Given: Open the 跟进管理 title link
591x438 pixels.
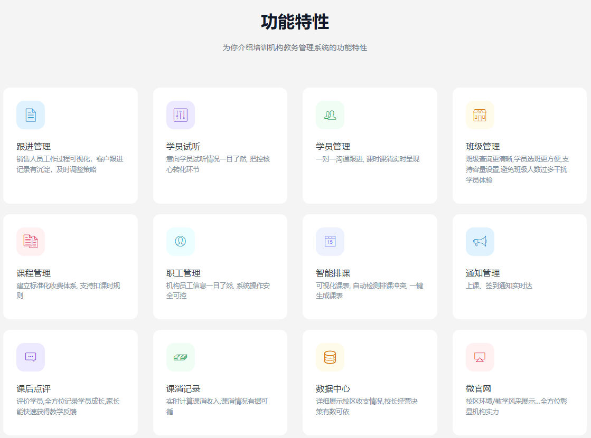Looking at the screenshot, I should coord(34,147).
